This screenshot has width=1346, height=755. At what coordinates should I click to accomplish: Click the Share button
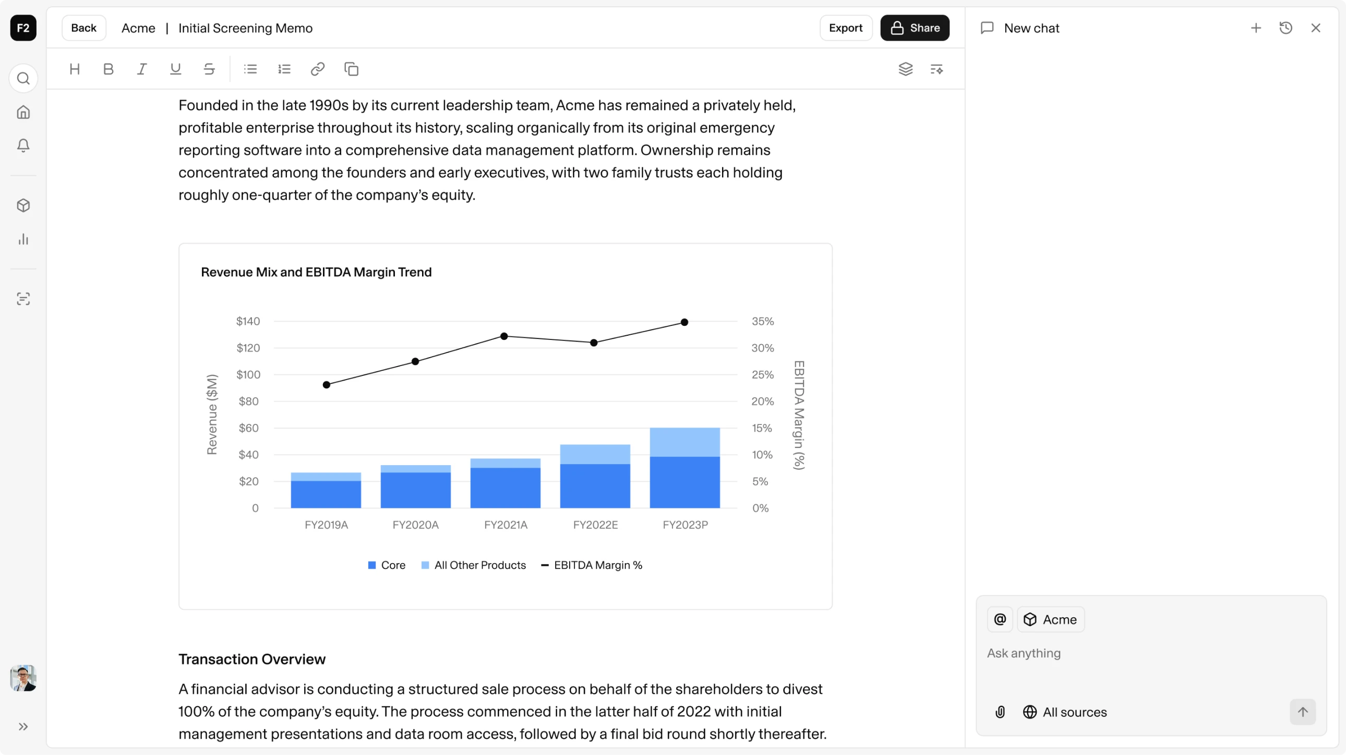tap(915, 28)
